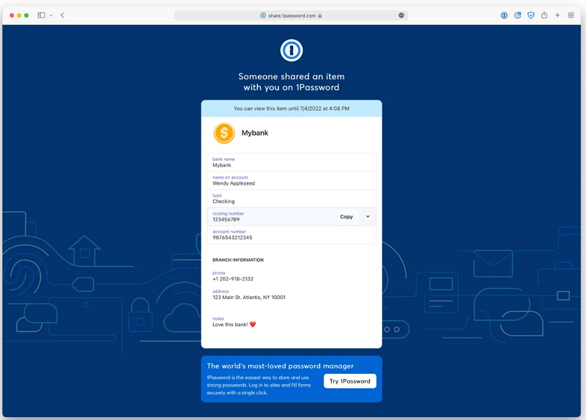Open the shield extension icon in toolbar
Screen dimensions: 586x420
(531, 15)
